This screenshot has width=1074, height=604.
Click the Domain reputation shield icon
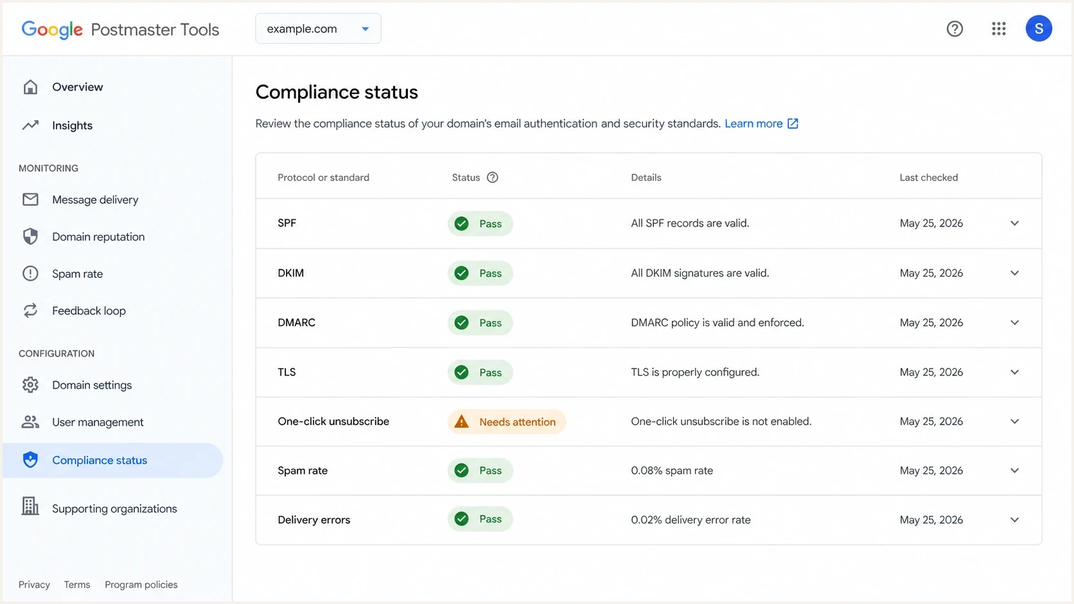30,236
